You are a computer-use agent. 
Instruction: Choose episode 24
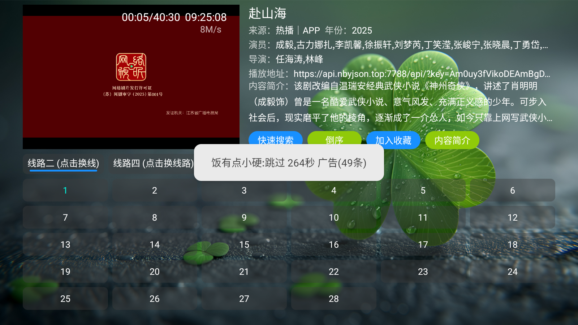click(512, 272)
